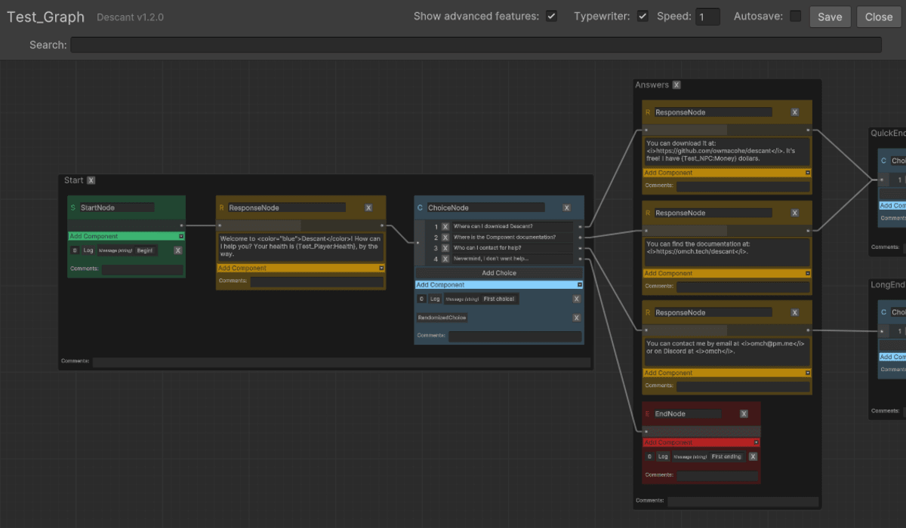Remove the Log 'First ending' component
The height and width of the screenshot is (528, 906).
[753, 456]
